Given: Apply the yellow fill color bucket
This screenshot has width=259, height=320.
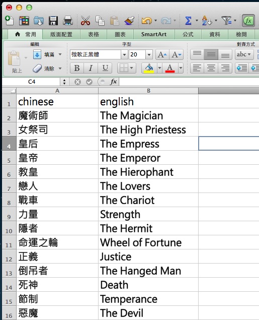Looking at the screenshot, I should 149,68.
